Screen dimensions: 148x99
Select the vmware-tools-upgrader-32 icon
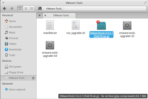[x=127, y=25]
